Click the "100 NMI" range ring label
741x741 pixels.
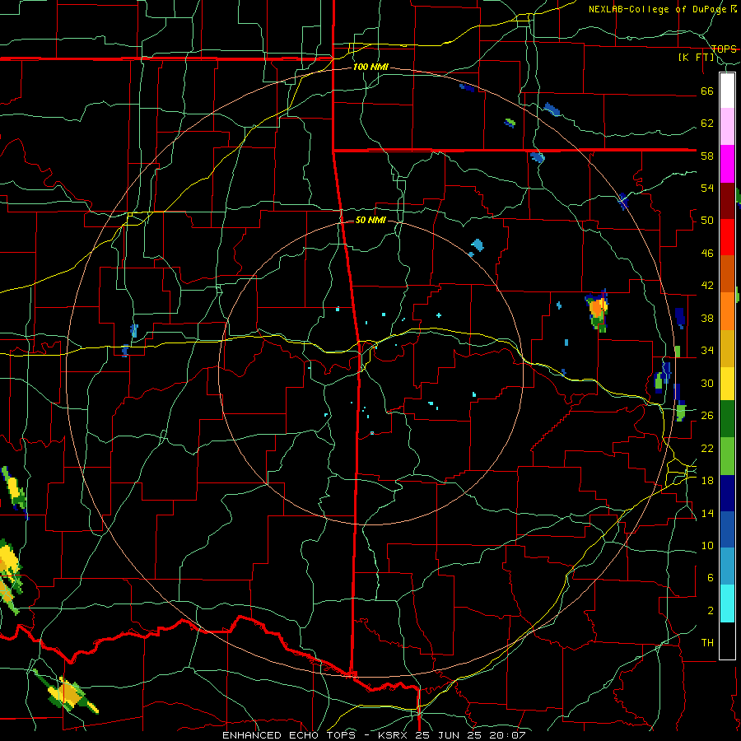370,68
